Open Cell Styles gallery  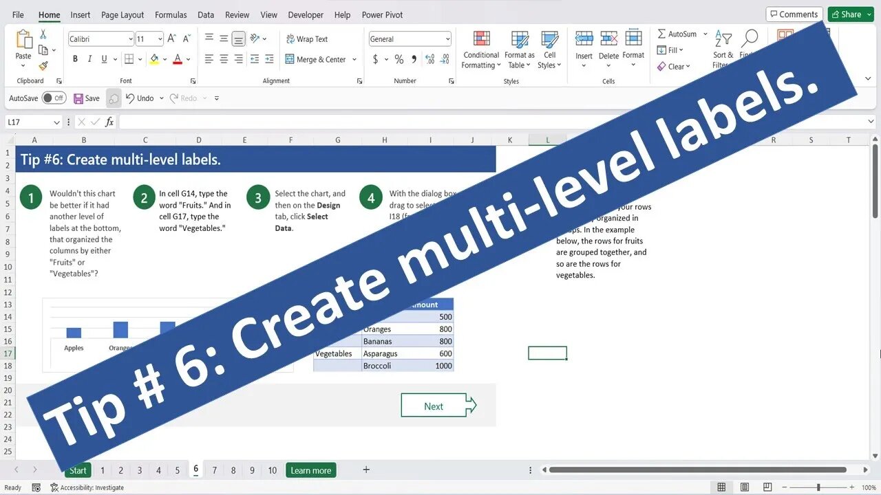pos(549,49)
